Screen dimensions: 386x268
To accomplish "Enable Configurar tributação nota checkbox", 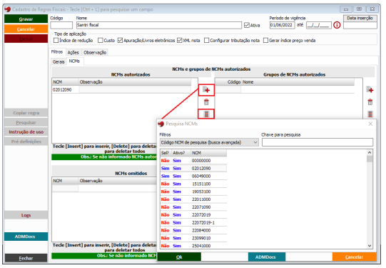I will point(206,40).
